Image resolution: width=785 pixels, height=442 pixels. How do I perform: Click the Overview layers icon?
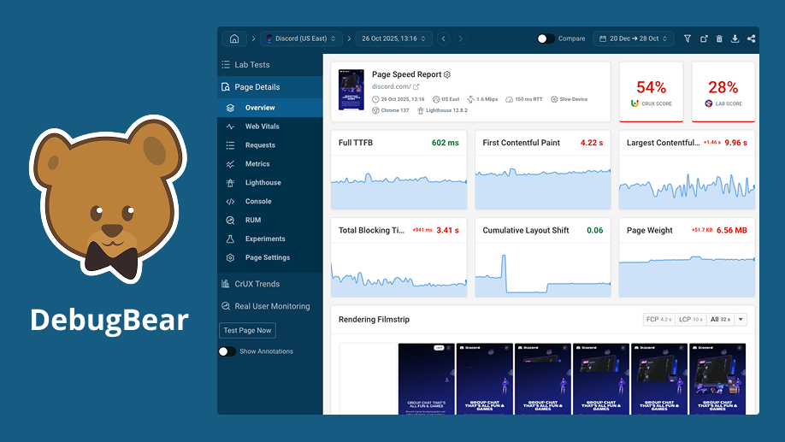[x=230, y=108]
